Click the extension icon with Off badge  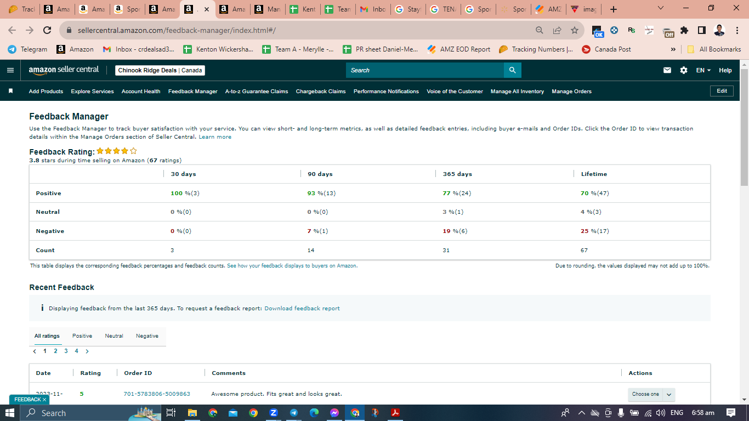(667, 32)
